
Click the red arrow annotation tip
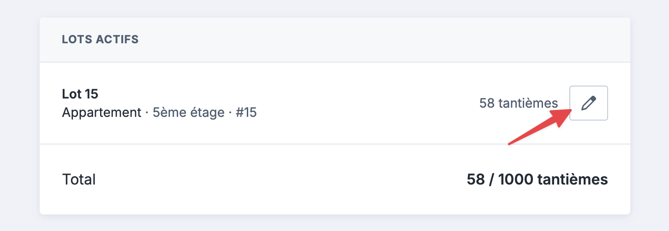(571, 110)
